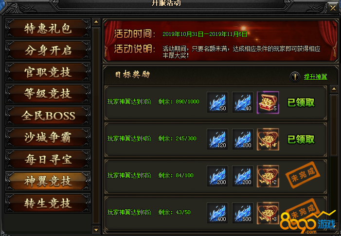
Task: Open the 每日寻宝 tab
Action: [48, 159]
